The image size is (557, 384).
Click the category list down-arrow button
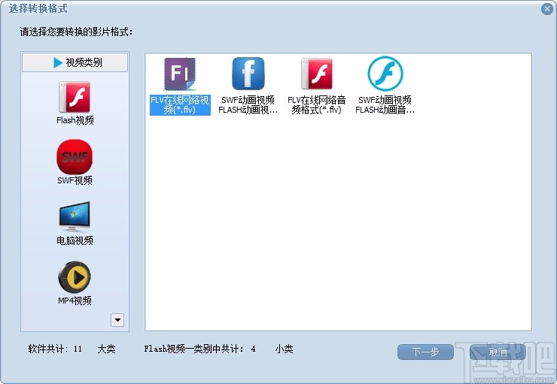[117, 320]
